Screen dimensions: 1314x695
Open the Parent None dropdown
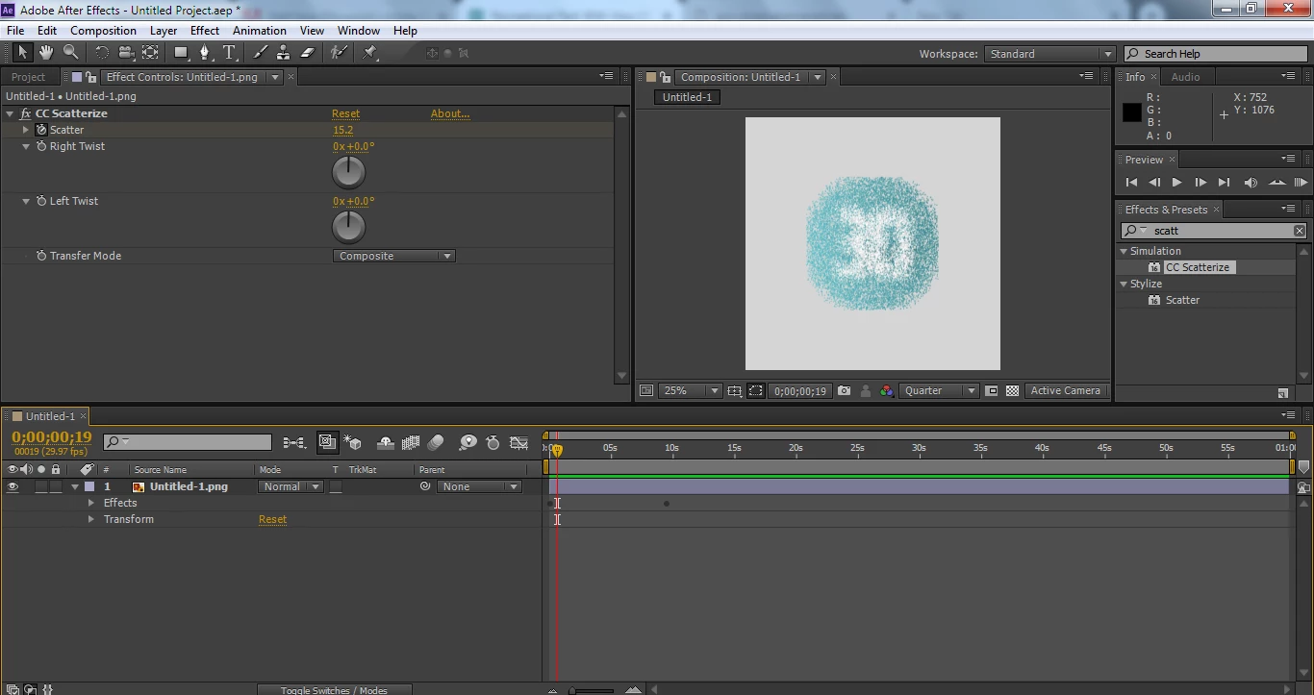tap(479, 486)
